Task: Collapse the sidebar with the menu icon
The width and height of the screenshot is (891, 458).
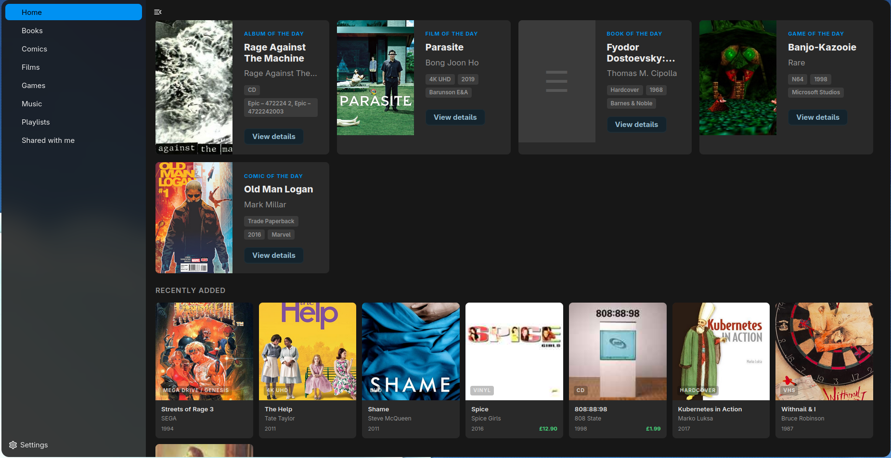Action: [157, 12]
